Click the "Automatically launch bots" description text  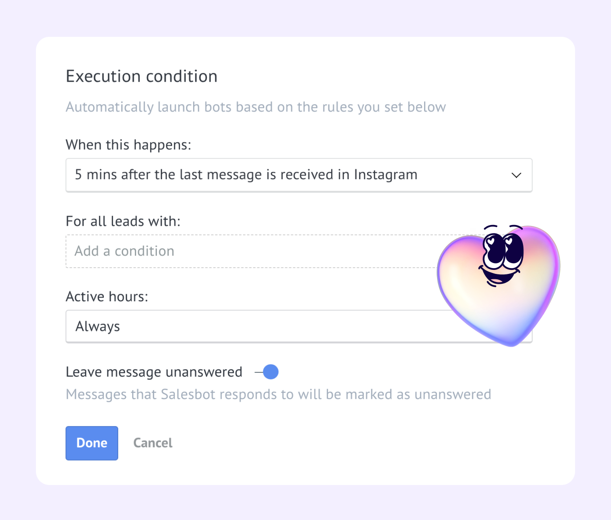256,107
